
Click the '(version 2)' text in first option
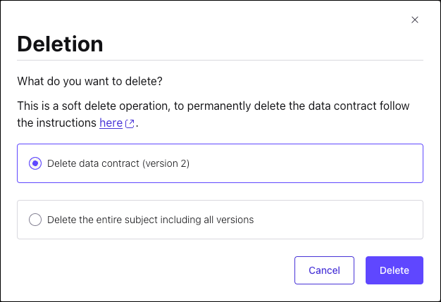coord(166,163)
